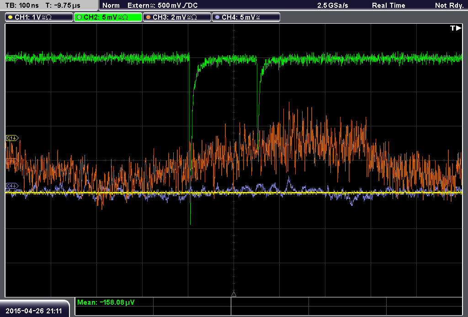This screenshot has width=468, height=317.
Task: Click the Not Rdy. status indicator
Action: pyautogui.click(x=449, y=5)
